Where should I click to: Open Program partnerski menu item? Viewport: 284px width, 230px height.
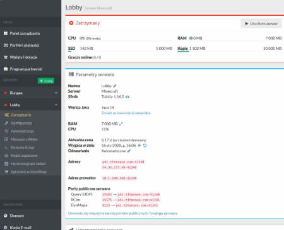30,69
